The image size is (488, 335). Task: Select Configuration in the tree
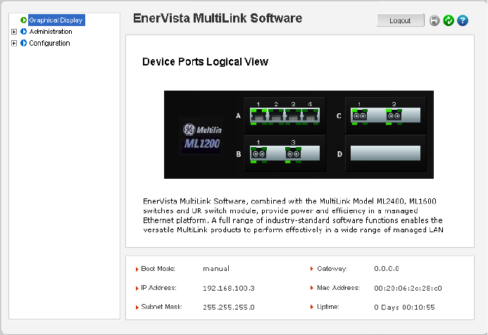point(49,43)
